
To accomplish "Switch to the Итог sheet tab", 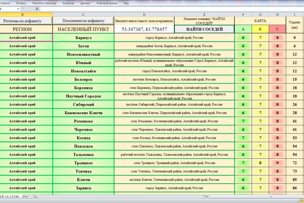I will pos(26,197).
